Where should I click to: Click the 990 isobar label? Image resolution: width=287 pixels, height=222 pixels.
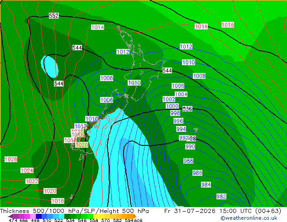coord(190,146)
